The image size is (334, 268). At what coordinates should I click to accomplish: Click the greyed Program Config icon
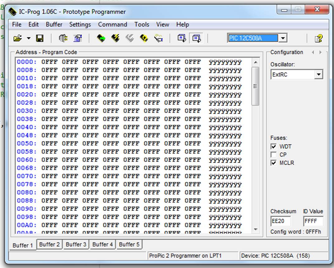coord(130,38)
